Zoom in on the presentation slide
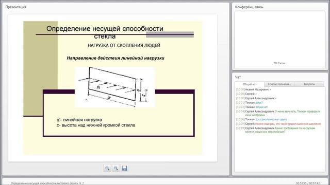 tap(107, 168)
